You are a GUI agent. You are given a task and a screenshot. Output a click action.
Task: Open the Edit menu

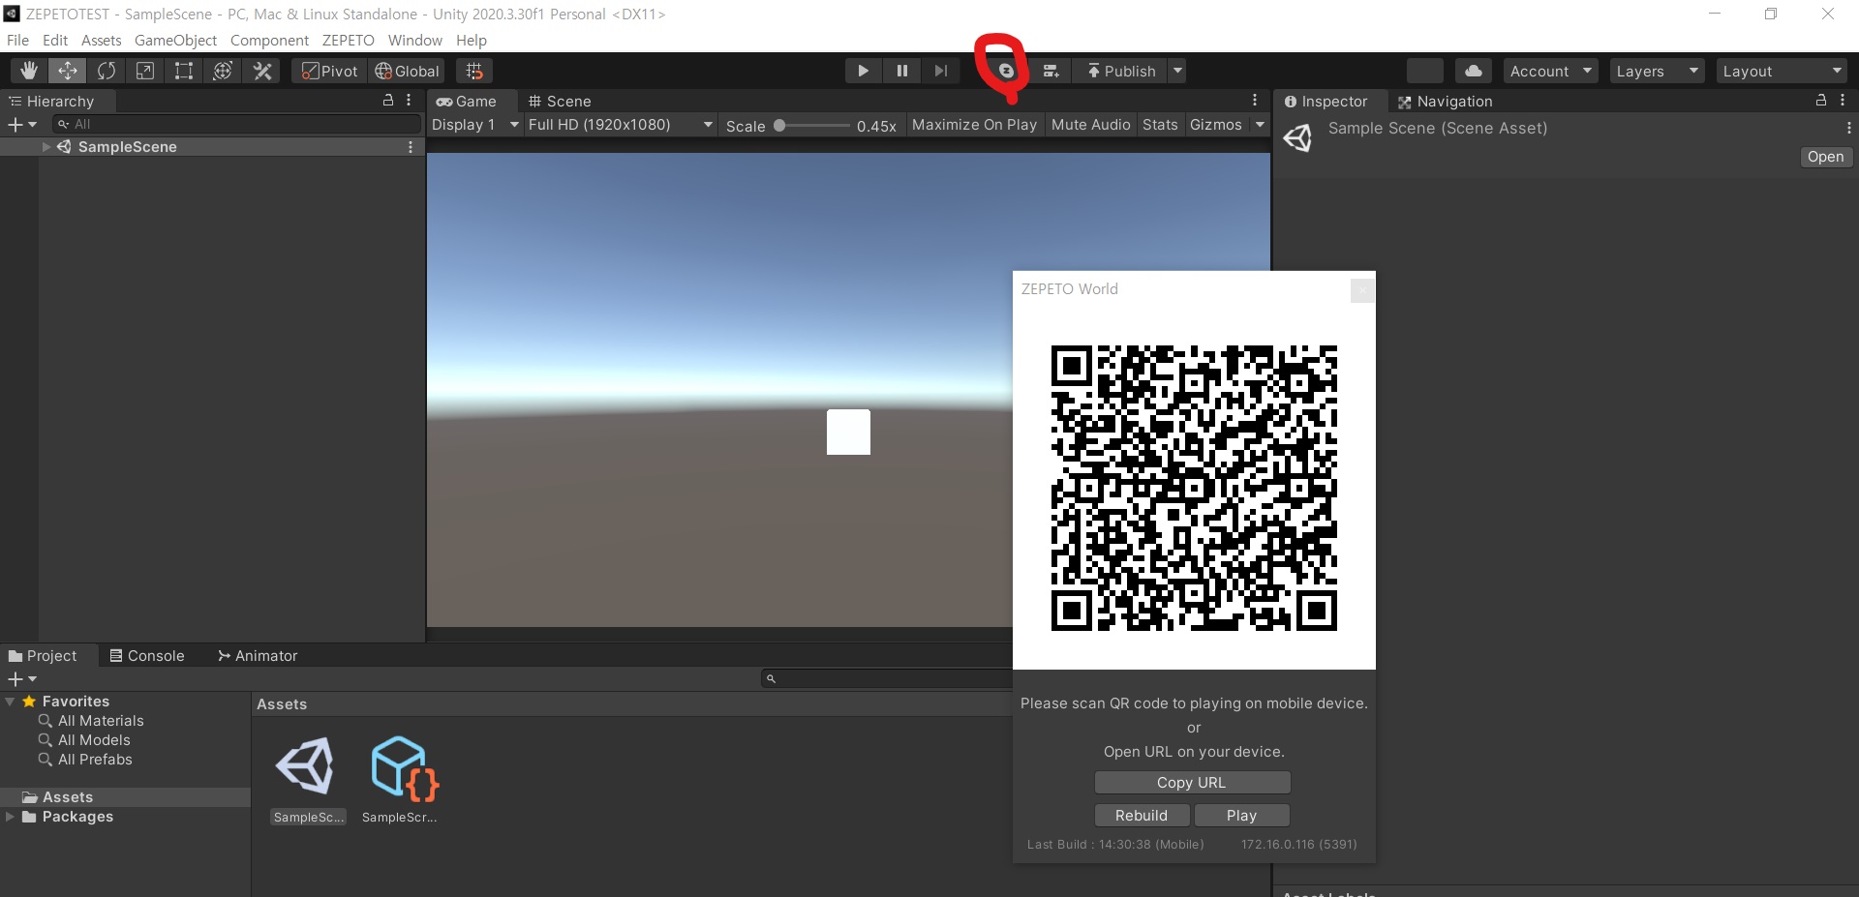tap(55, 40)
